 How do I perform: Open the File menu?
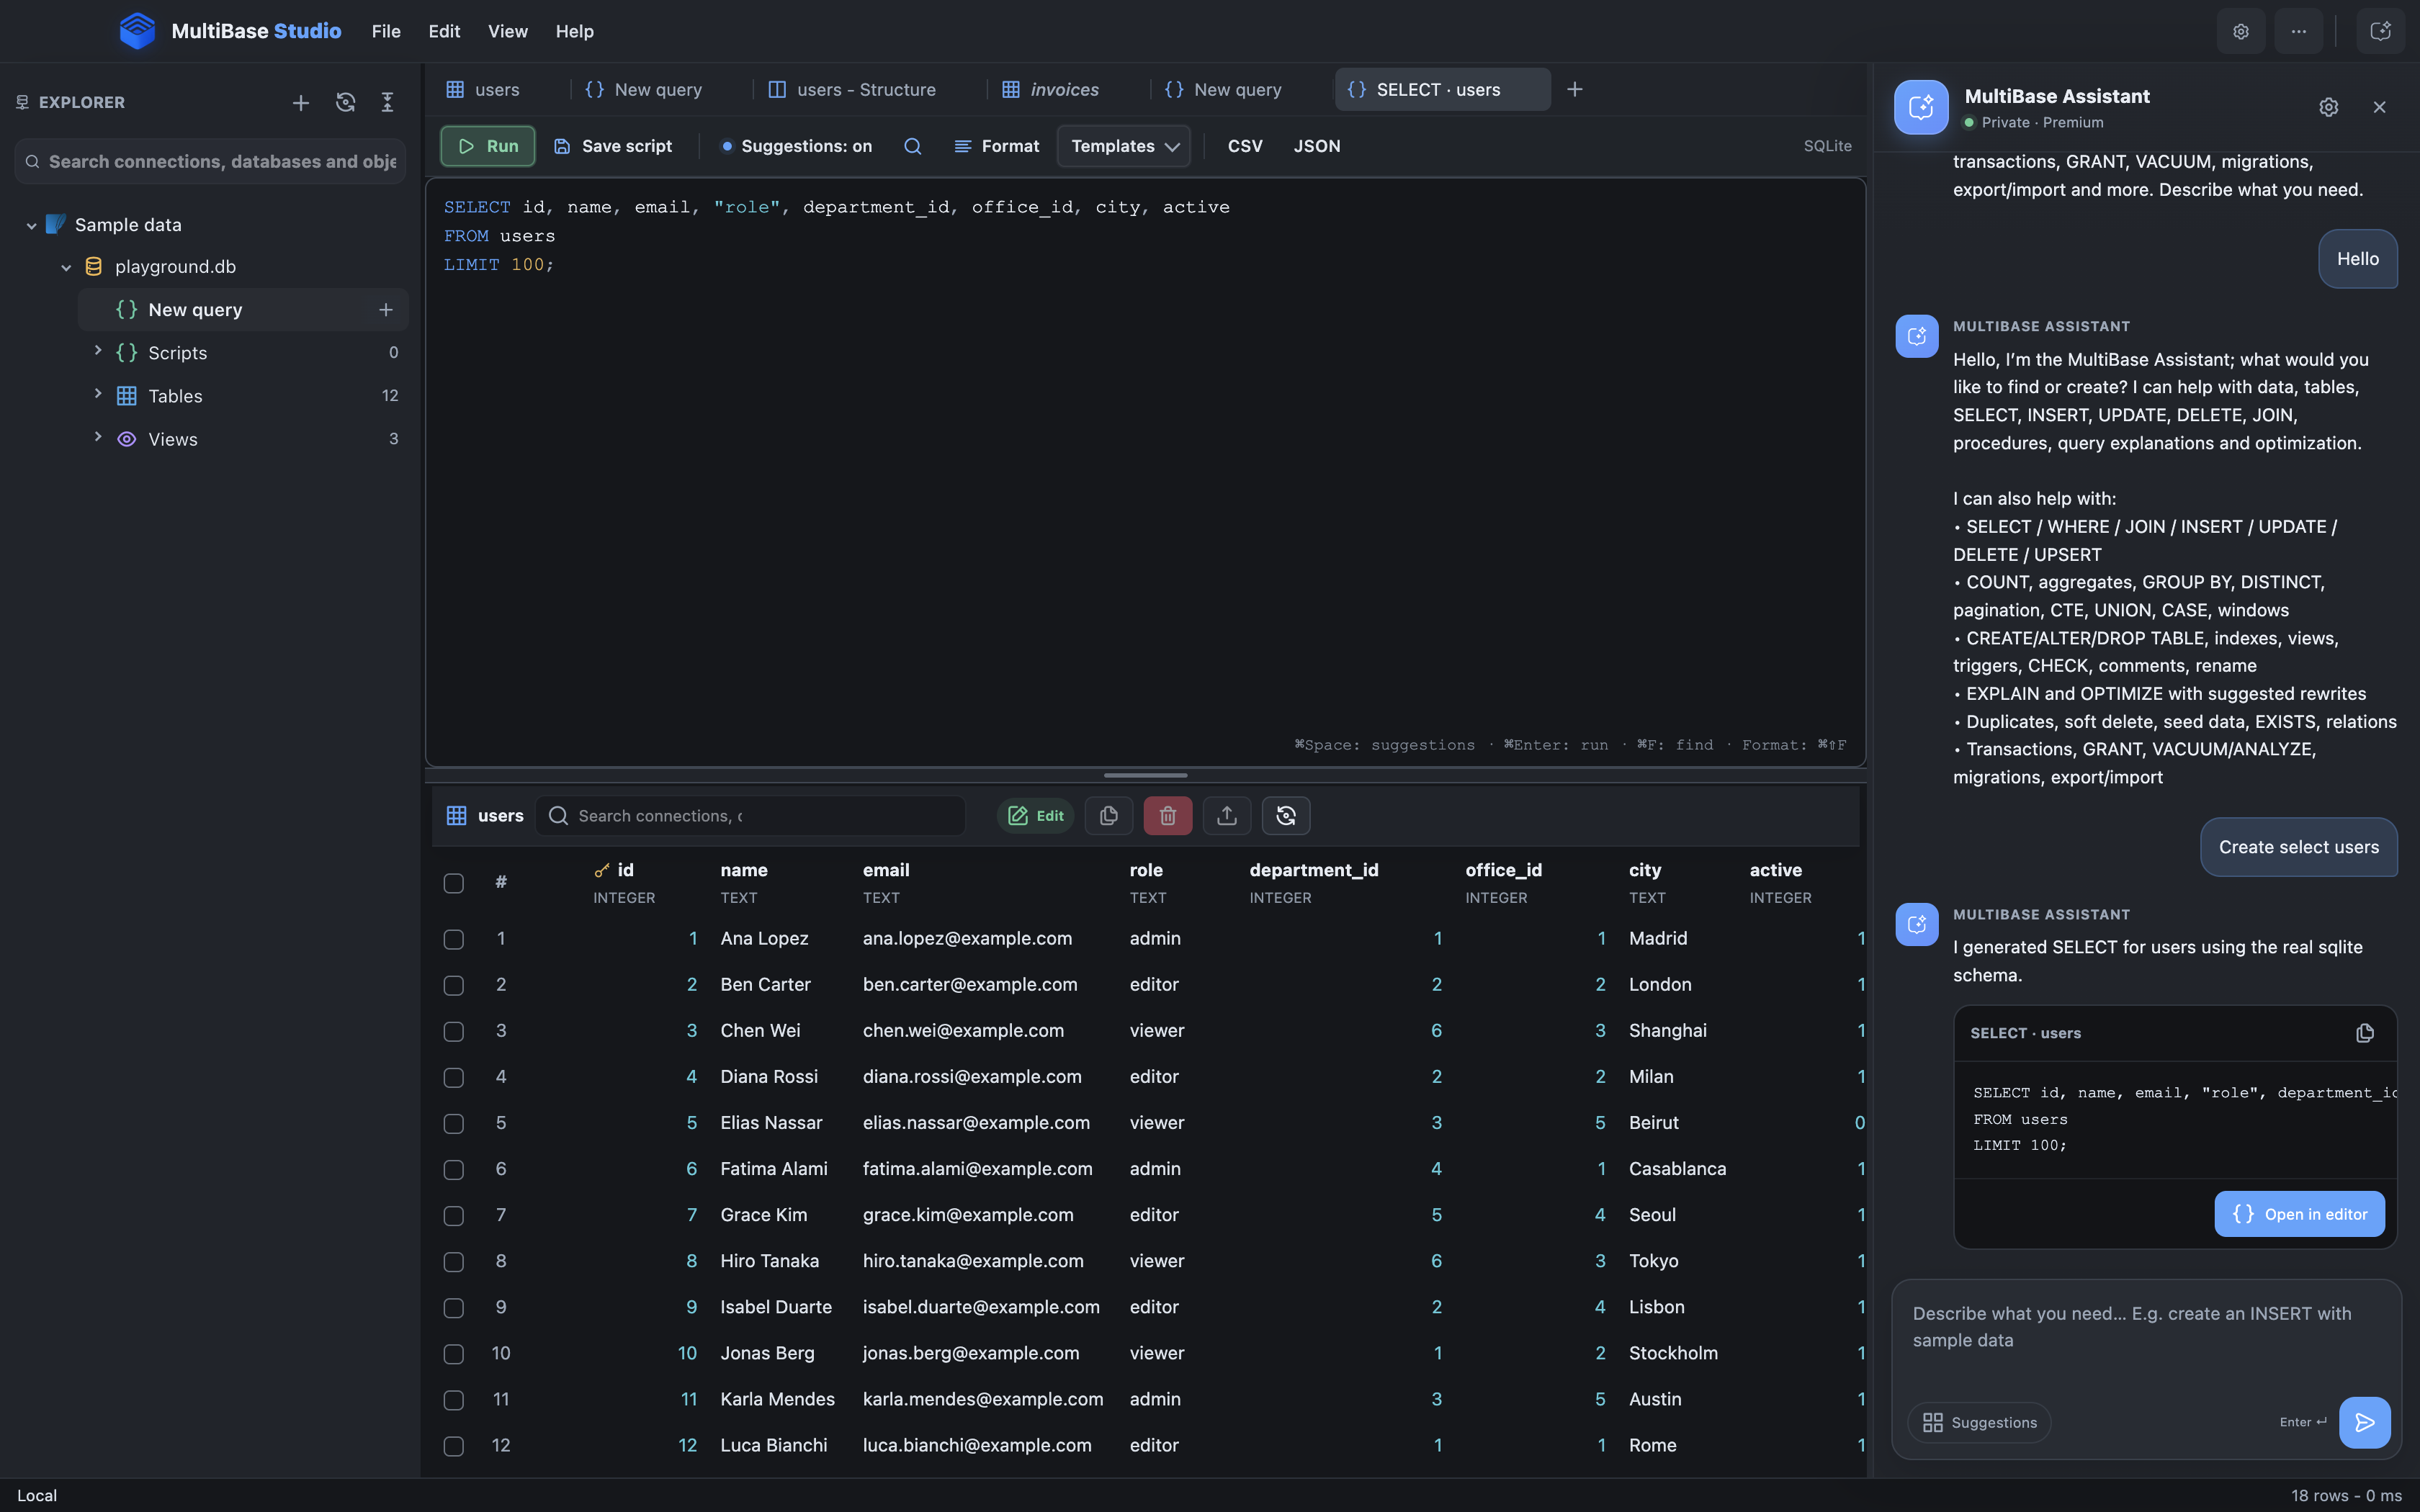point(386,31)
